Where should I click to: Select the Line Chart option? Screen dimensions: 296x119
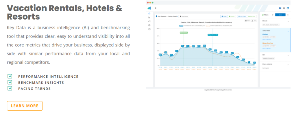242,16
